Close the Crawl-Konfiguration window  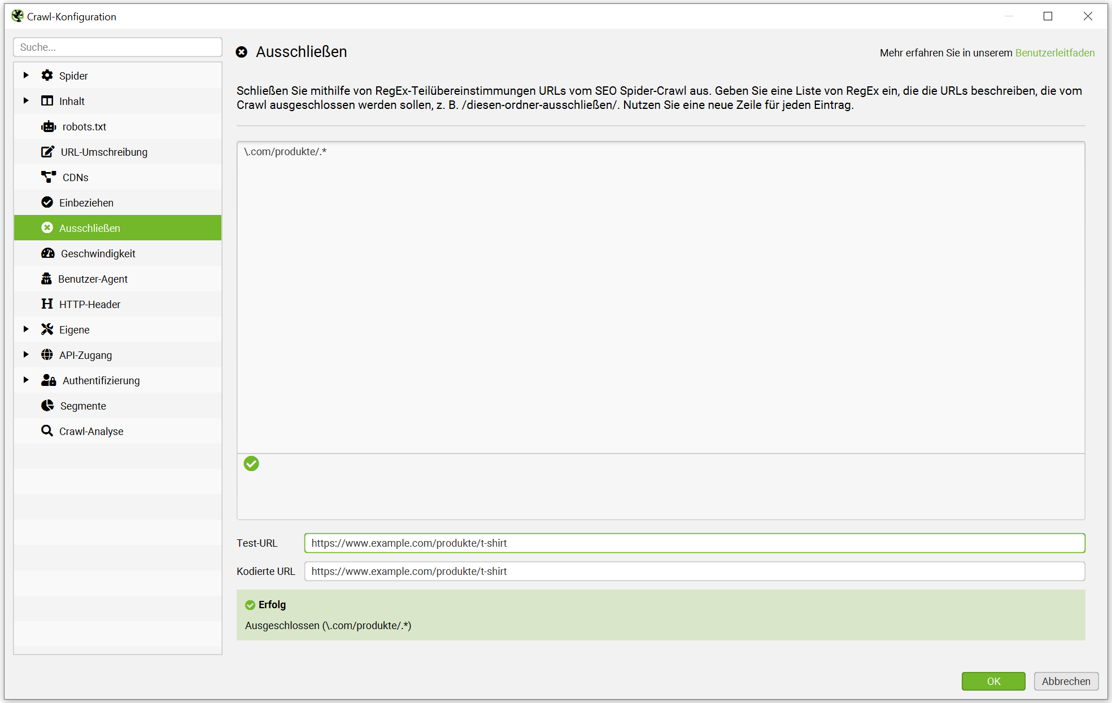point(1088,16)
